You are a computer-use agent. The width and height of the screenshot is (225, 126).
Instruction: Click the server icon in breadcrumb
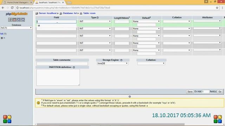[37, 13]
